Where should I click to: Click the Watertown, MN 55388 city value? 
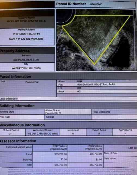pyautogui.click(x=26, y=68)
